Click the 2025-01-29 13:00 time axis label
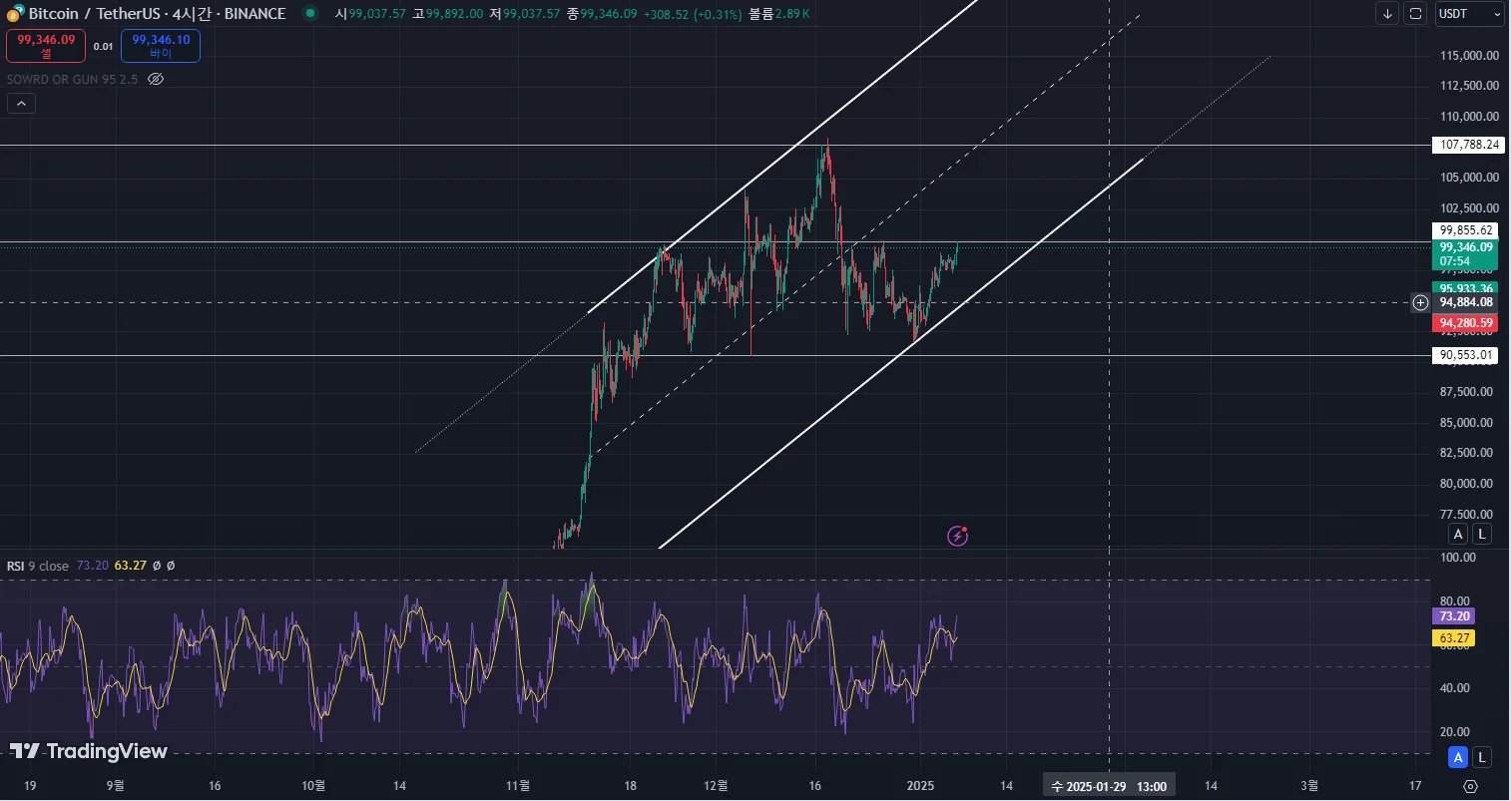The width and height of the screenshot is (1511, 801). (x=1110, y=786)
